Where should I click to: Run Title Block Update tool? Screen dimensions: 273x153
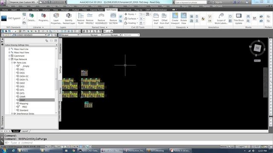(x=239, y=18)
